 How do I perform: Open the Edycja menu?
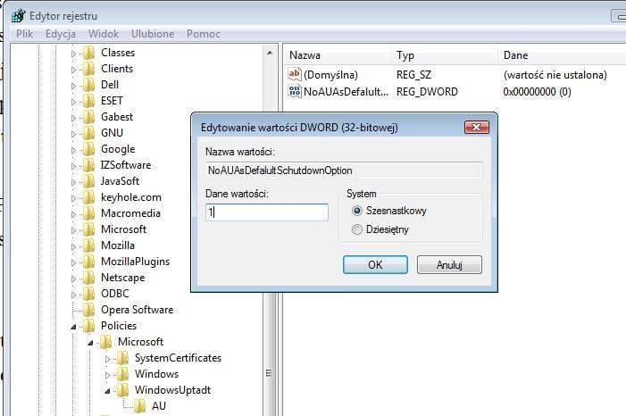[61, 34]
